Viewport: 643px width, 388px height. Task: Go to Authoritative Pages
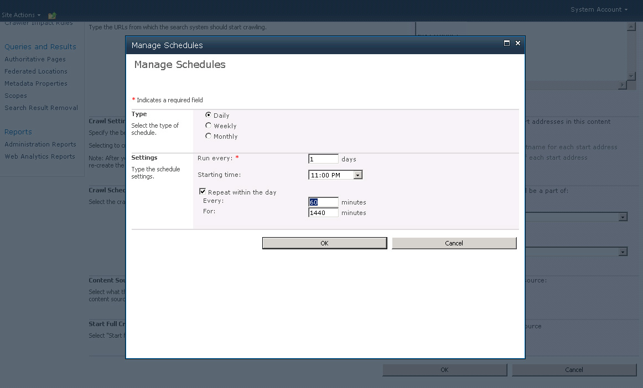coord(35,59)
